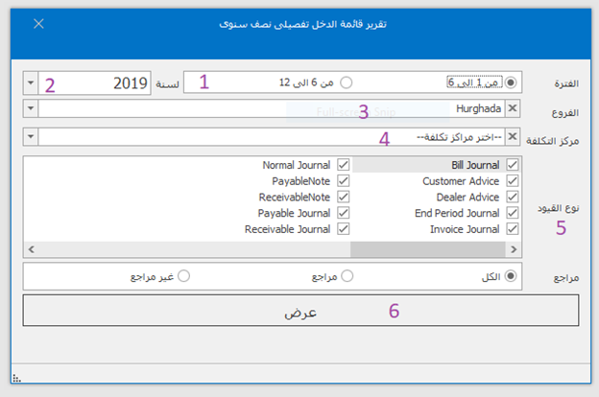Close the half-yearly income report dialog

[38, 24]
